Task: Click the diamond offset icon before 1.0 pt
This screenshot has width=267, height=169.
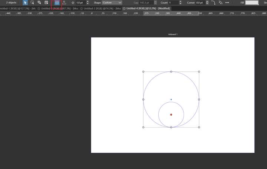Action: coord(73,3)
